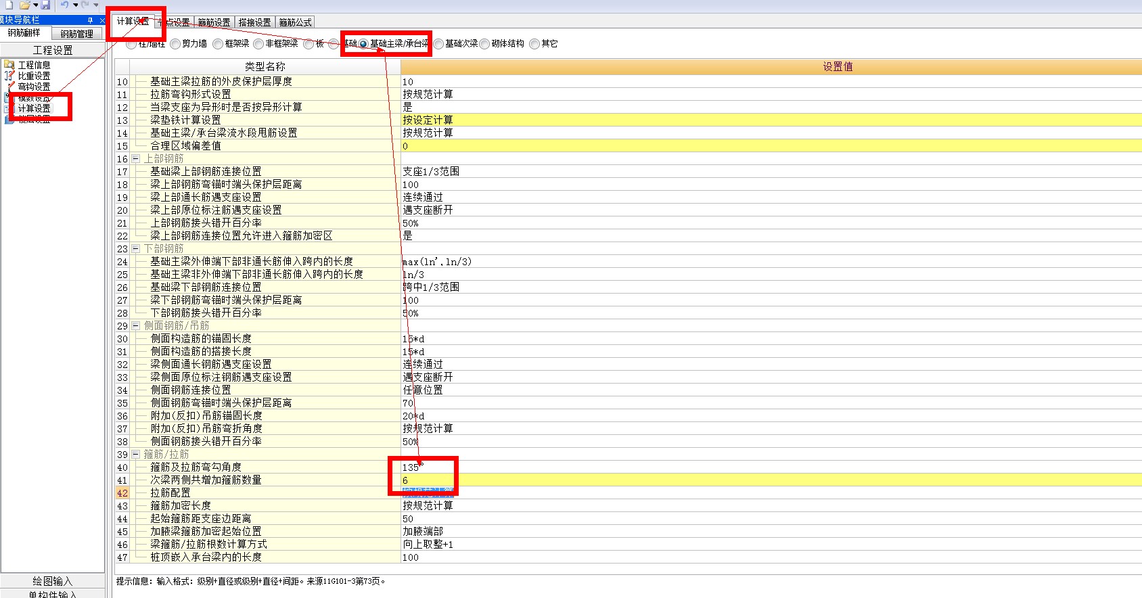The image size is (1142, 598).
Task: Pin the 模块导航栏 panel
Action: coord(91,20)
